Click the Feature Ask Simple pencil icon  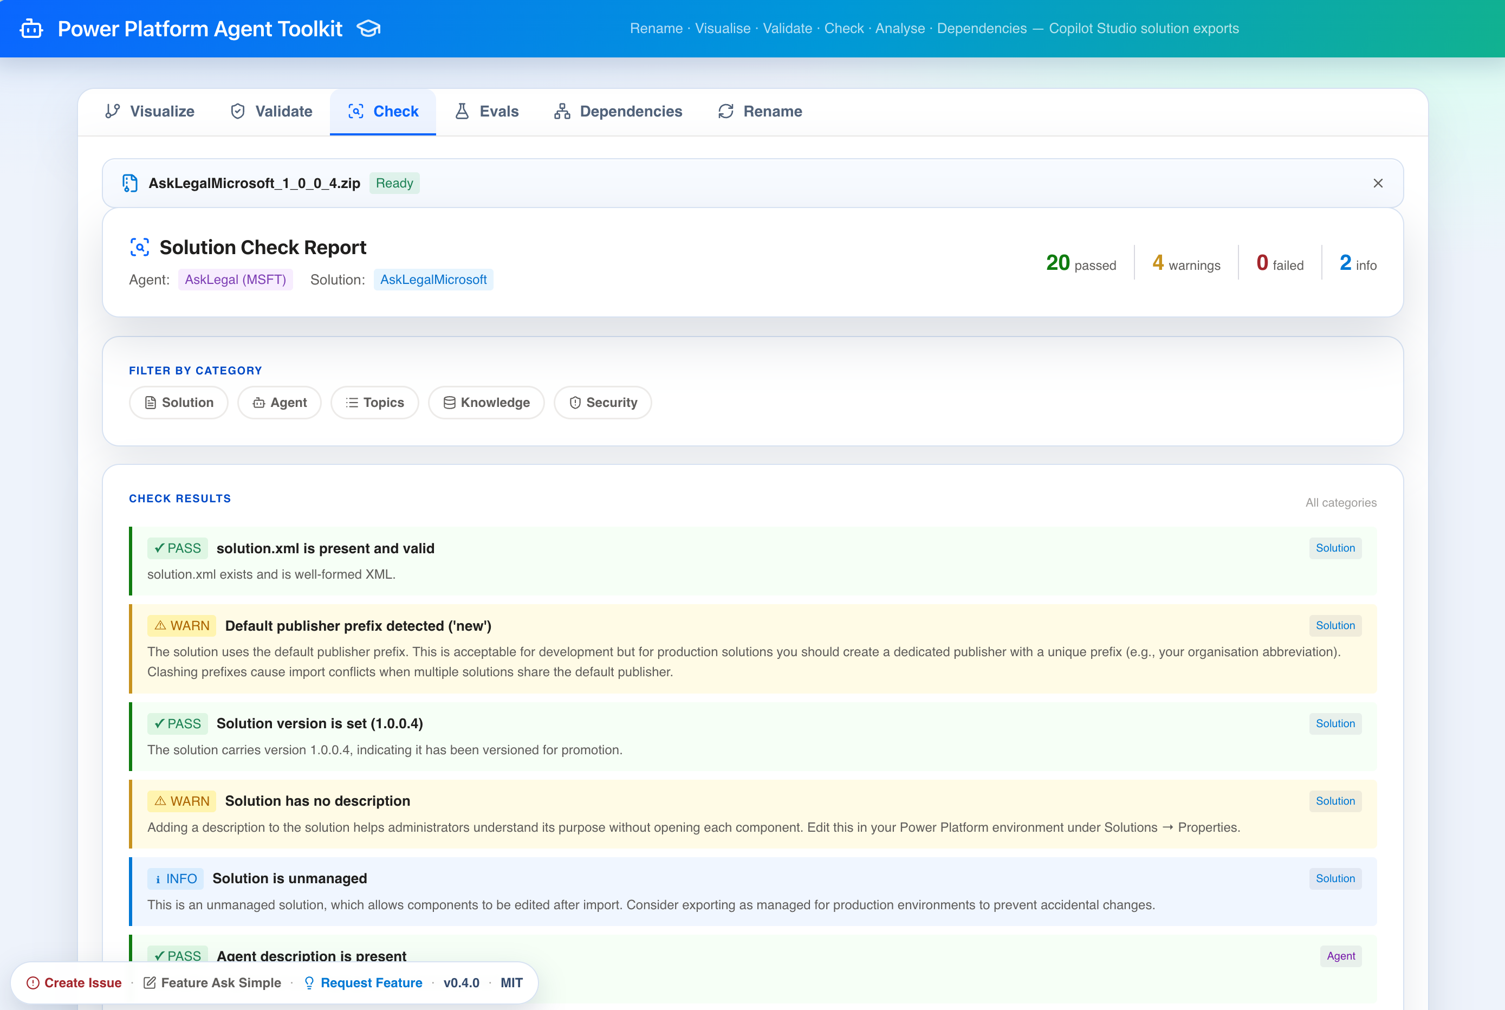(x=150, y=983)
